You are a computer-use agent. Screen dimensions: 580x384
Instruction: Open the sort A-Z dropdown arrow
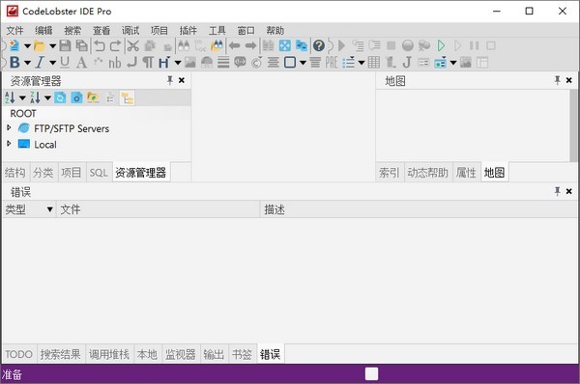coord(22,98)
